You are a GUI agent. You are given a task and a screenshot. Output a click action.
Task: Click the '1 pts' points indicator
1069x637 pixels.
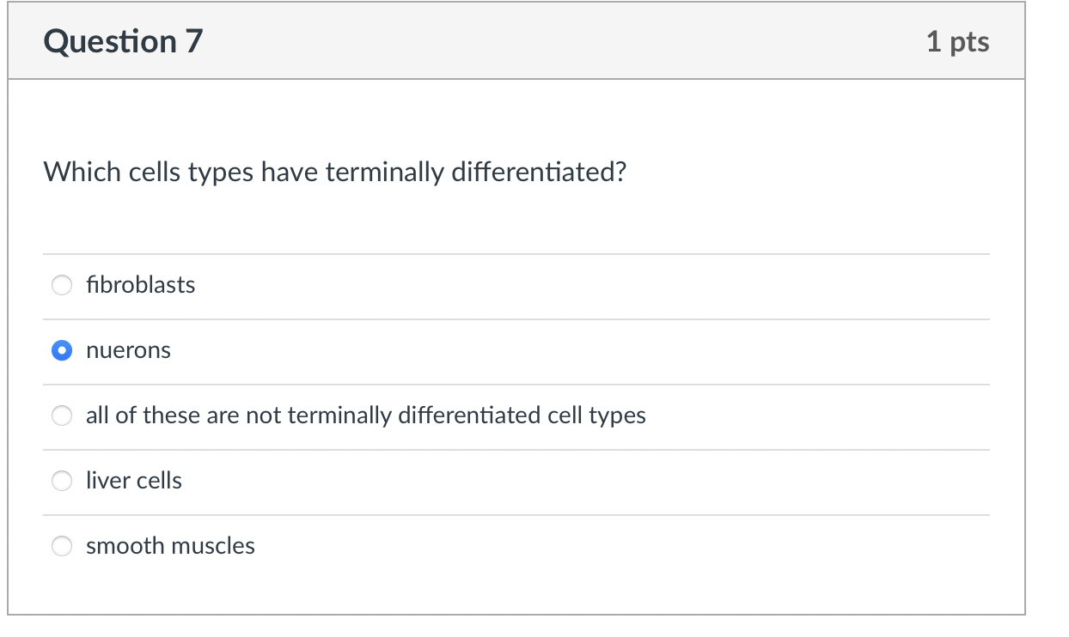(x=957, y=41)
